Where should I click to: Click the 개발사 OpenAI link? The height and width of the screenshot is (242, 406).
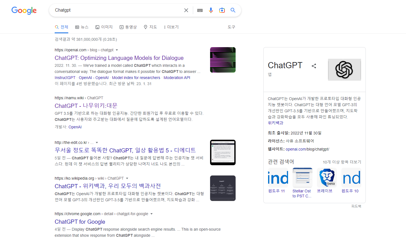[75, 127]
